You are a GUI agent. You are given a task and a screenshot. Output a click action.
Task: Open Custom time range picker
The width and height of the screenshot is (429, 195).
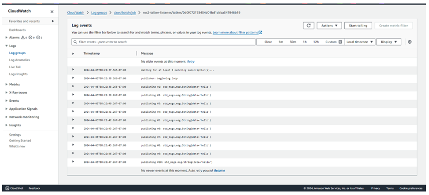334,42
